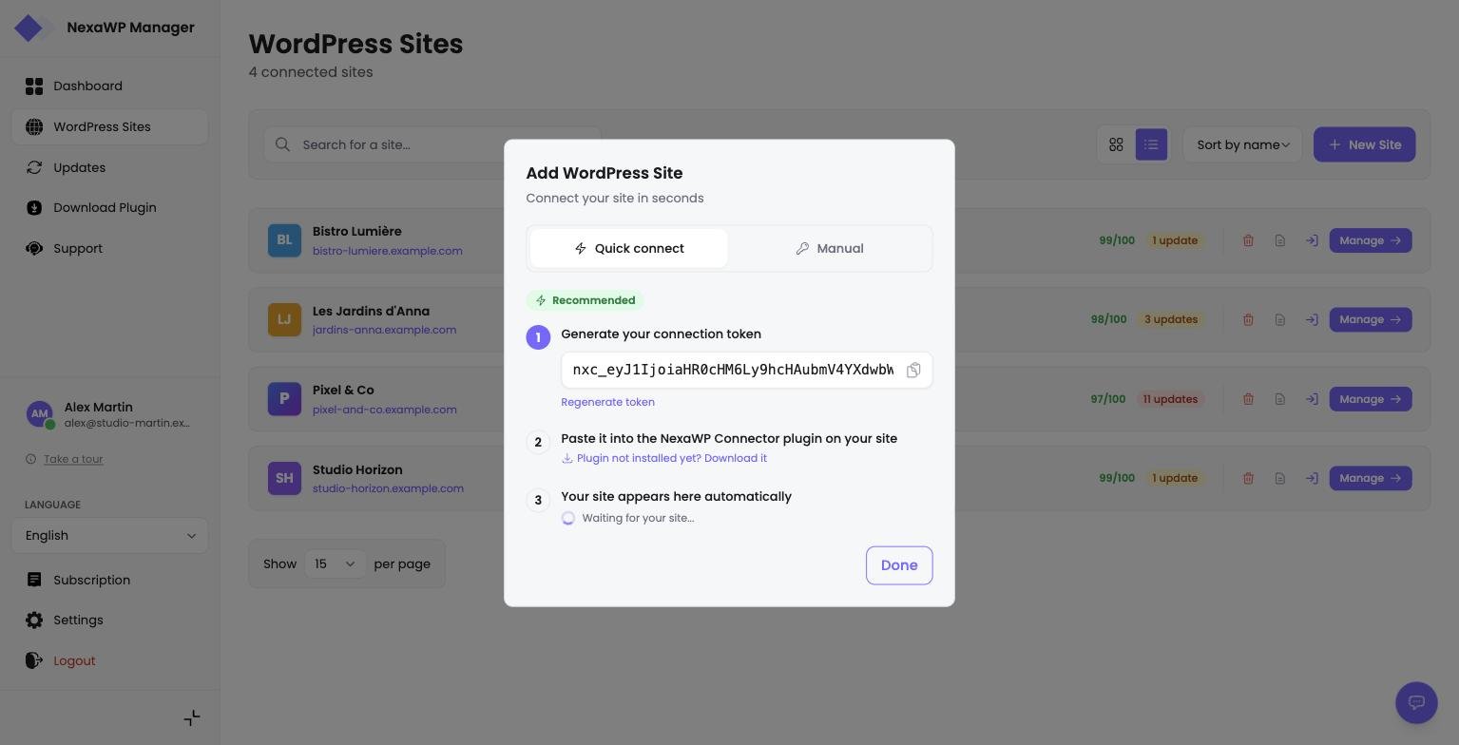The height and width of the screenshot is (745, 1459).
Task: Click the Alex Martin profile avatar
Action: tap(39, 414)
